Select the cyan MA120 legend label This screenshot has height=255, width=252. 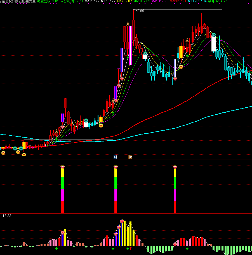pyautogui.click(x=197, y=1)
